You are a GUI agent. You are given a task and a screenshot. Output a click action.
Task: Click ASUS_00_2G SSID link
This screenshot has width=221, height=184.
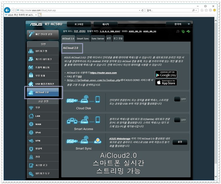coord(135,31)
